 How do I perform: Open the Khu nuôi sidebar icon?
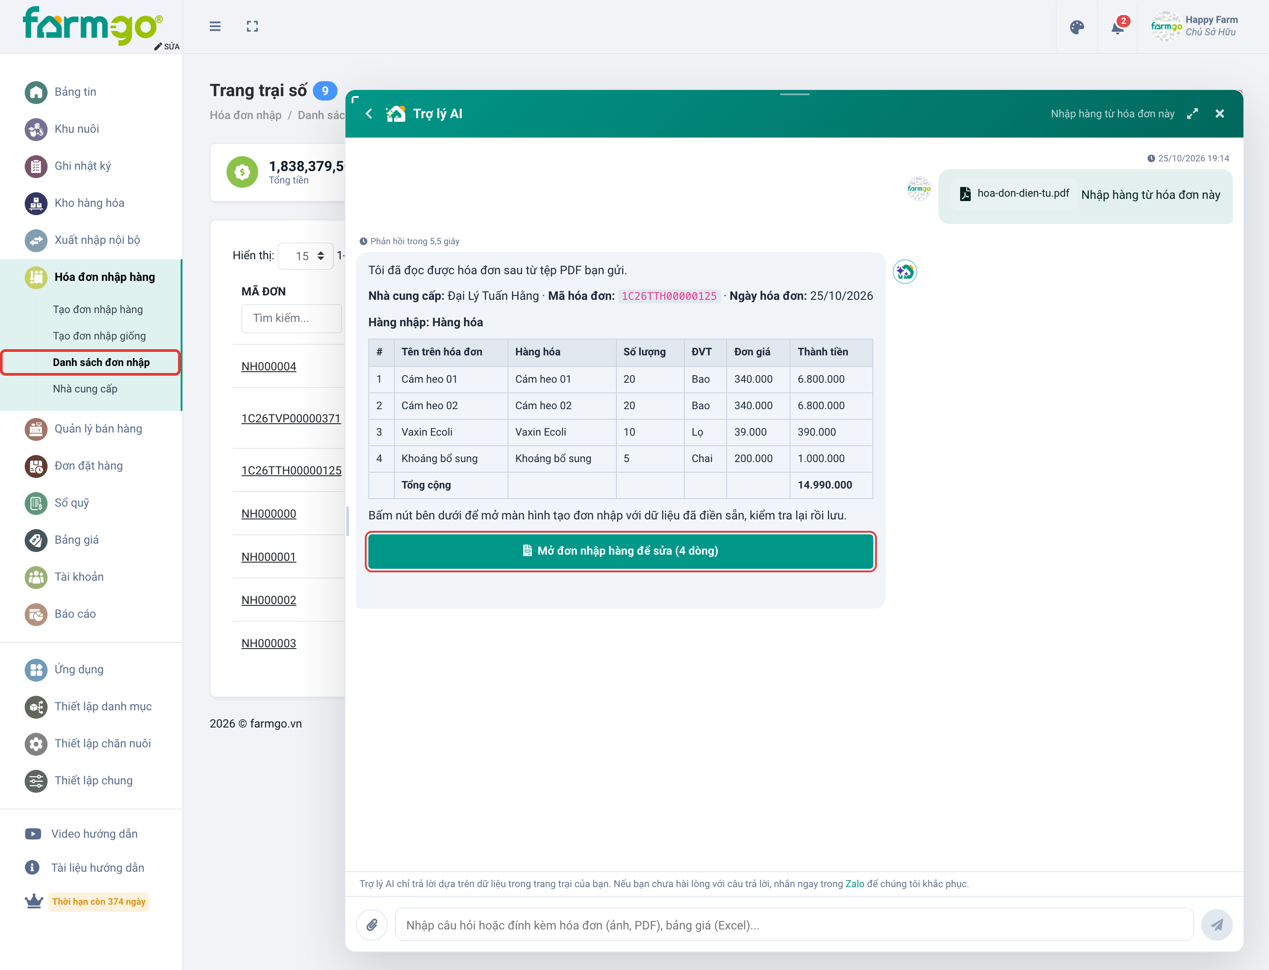(x=36, y=129)
